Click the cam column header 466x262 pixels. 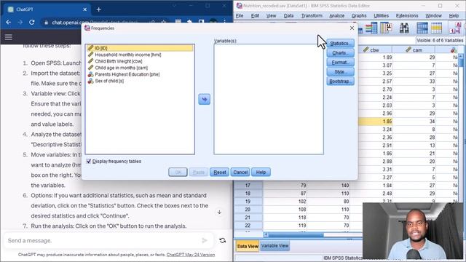coord(414,50)
